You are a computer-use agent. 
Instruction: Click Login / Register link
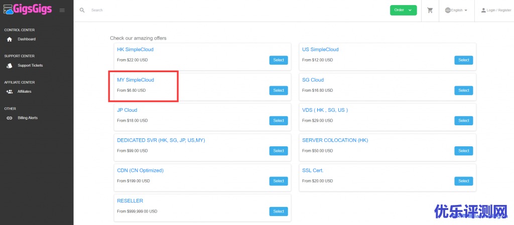click(499, 10)
